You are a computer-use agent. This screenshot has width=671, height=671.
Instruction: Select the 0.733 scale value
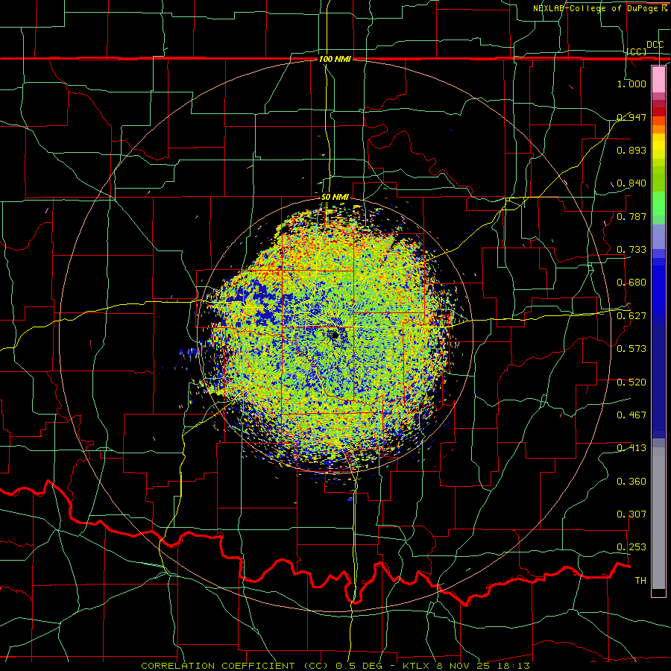[631, 250]
